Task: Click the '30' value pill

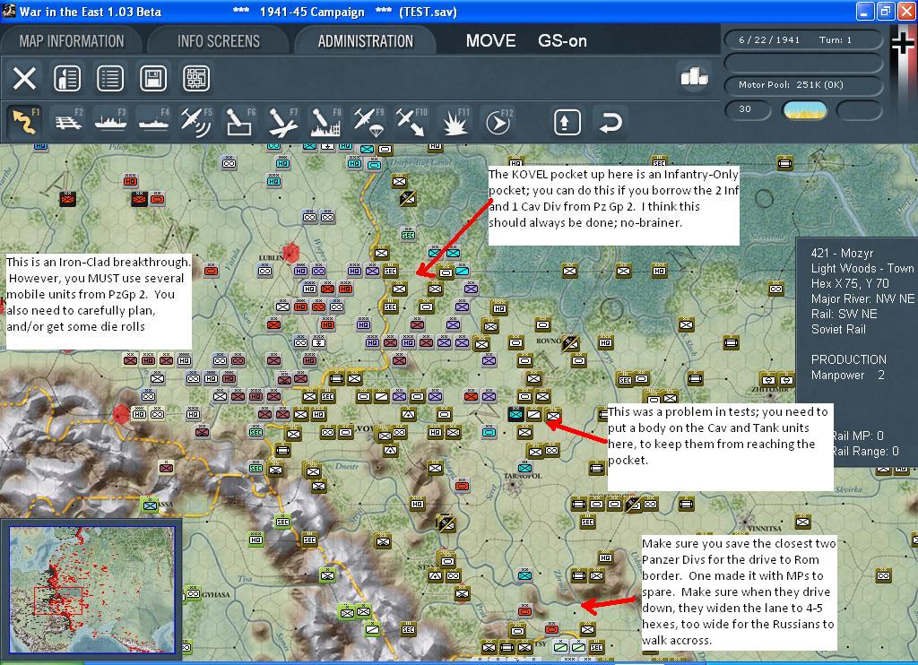Action: point(749,109)
